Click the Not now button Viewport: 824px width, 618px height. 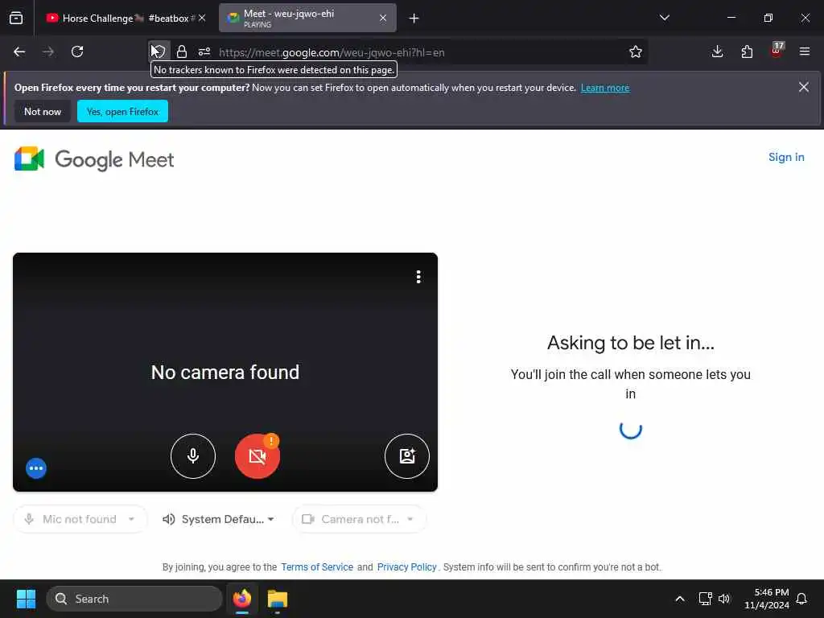[x=43, y=111]
